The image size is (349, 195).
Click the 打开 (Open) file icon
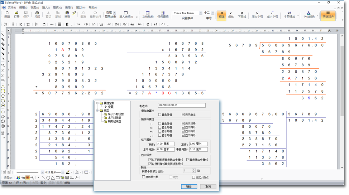(x=16, y=15)
